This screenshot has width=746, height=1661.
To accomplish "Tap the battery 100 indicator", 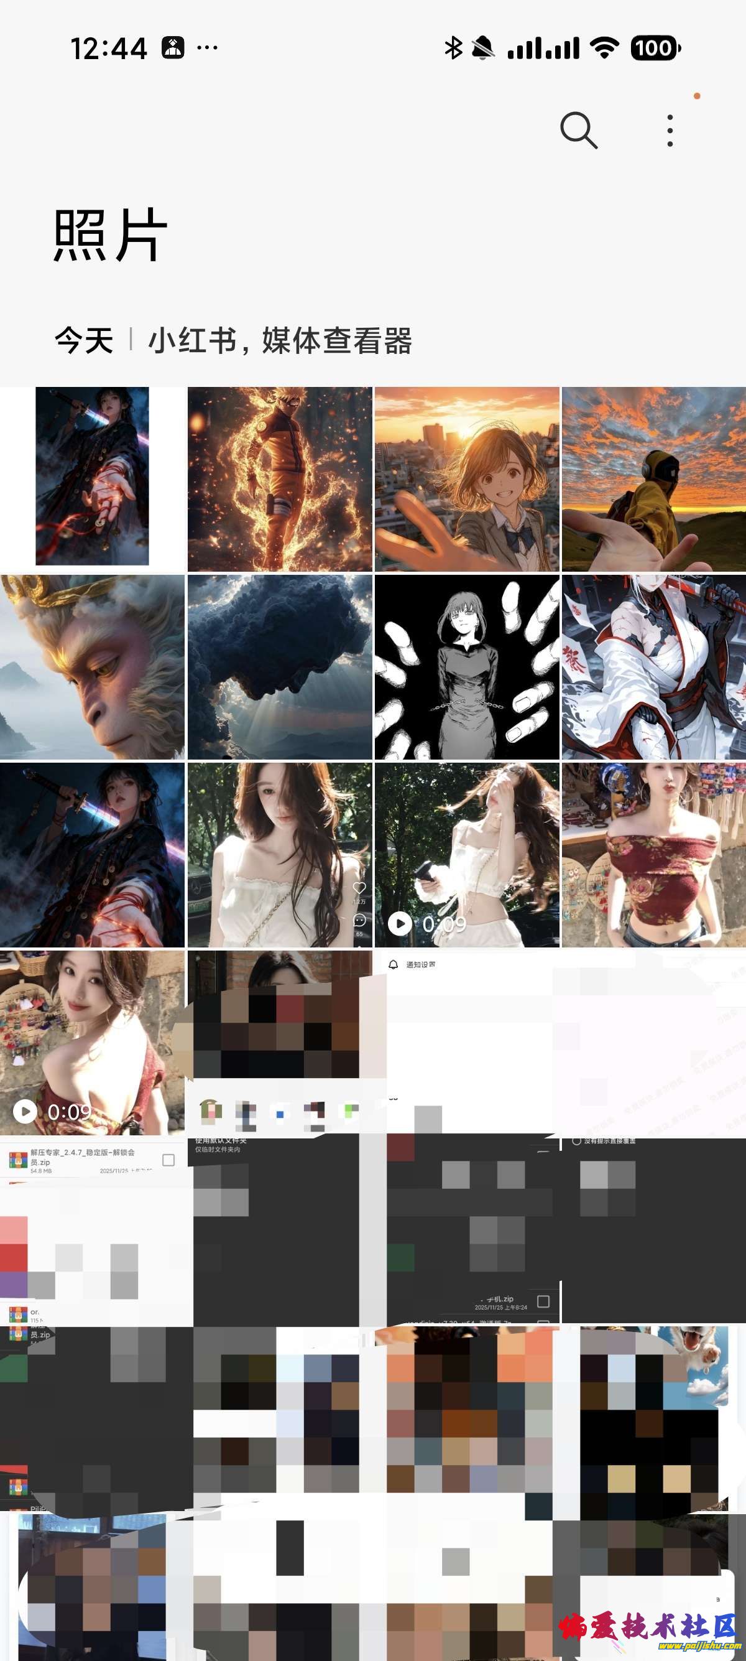I will (x=655, y=49).
